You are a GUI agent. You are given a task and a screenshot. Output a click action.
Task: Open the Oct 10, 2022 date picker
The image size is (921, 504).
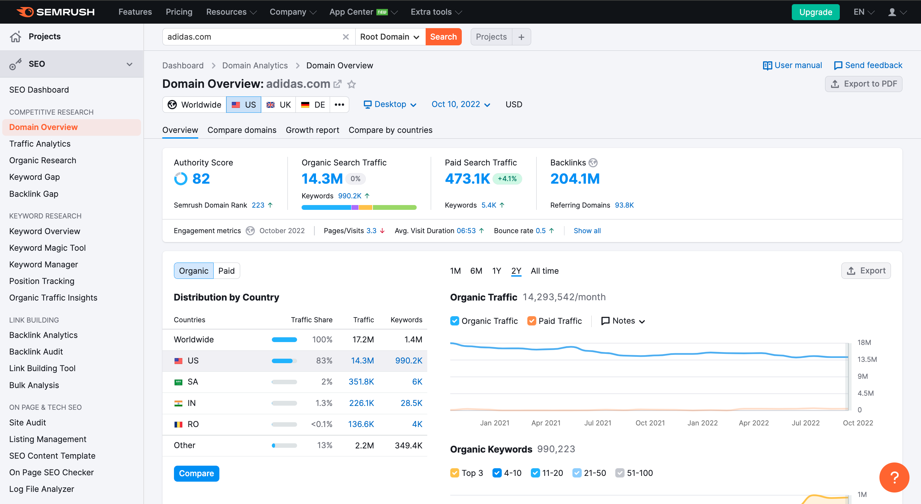[x=460, y=104]
